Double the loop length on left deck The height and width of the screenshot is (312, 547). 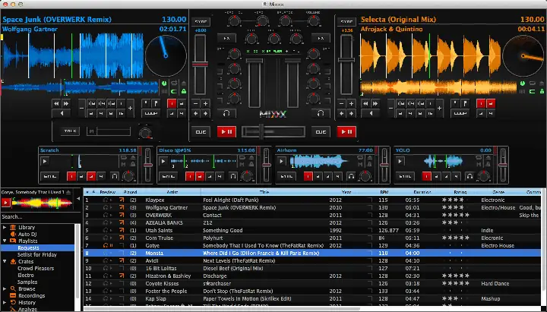[130, 109]
